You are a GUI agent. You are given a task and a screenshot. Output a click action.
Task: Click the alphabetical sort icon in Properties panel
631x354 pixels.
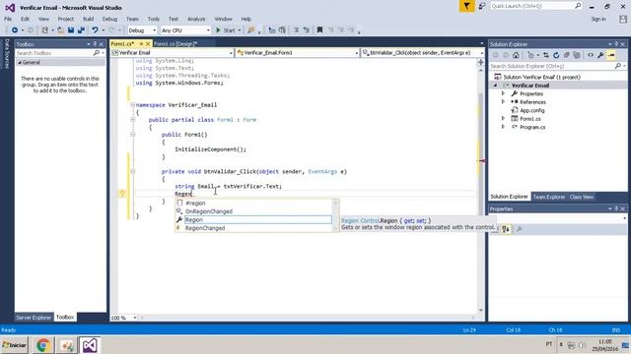pos(506,229)
